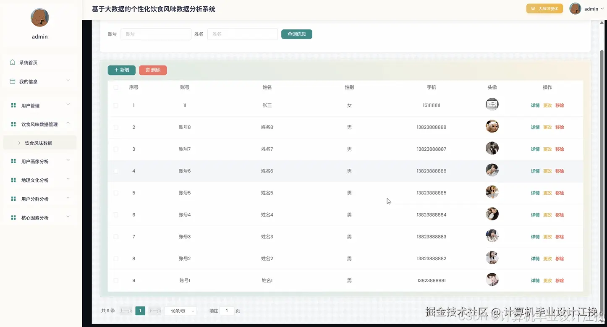Click the top-bar admin avatar
The width and height of the screenshot is (607, 327).
[x=575, y=9]
